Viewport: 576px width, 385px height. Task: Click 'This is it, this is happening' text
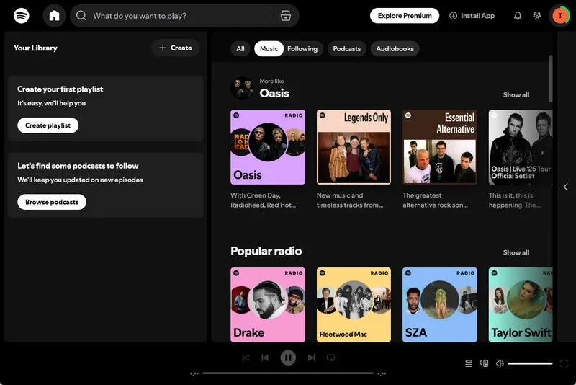tap(514, 200)
